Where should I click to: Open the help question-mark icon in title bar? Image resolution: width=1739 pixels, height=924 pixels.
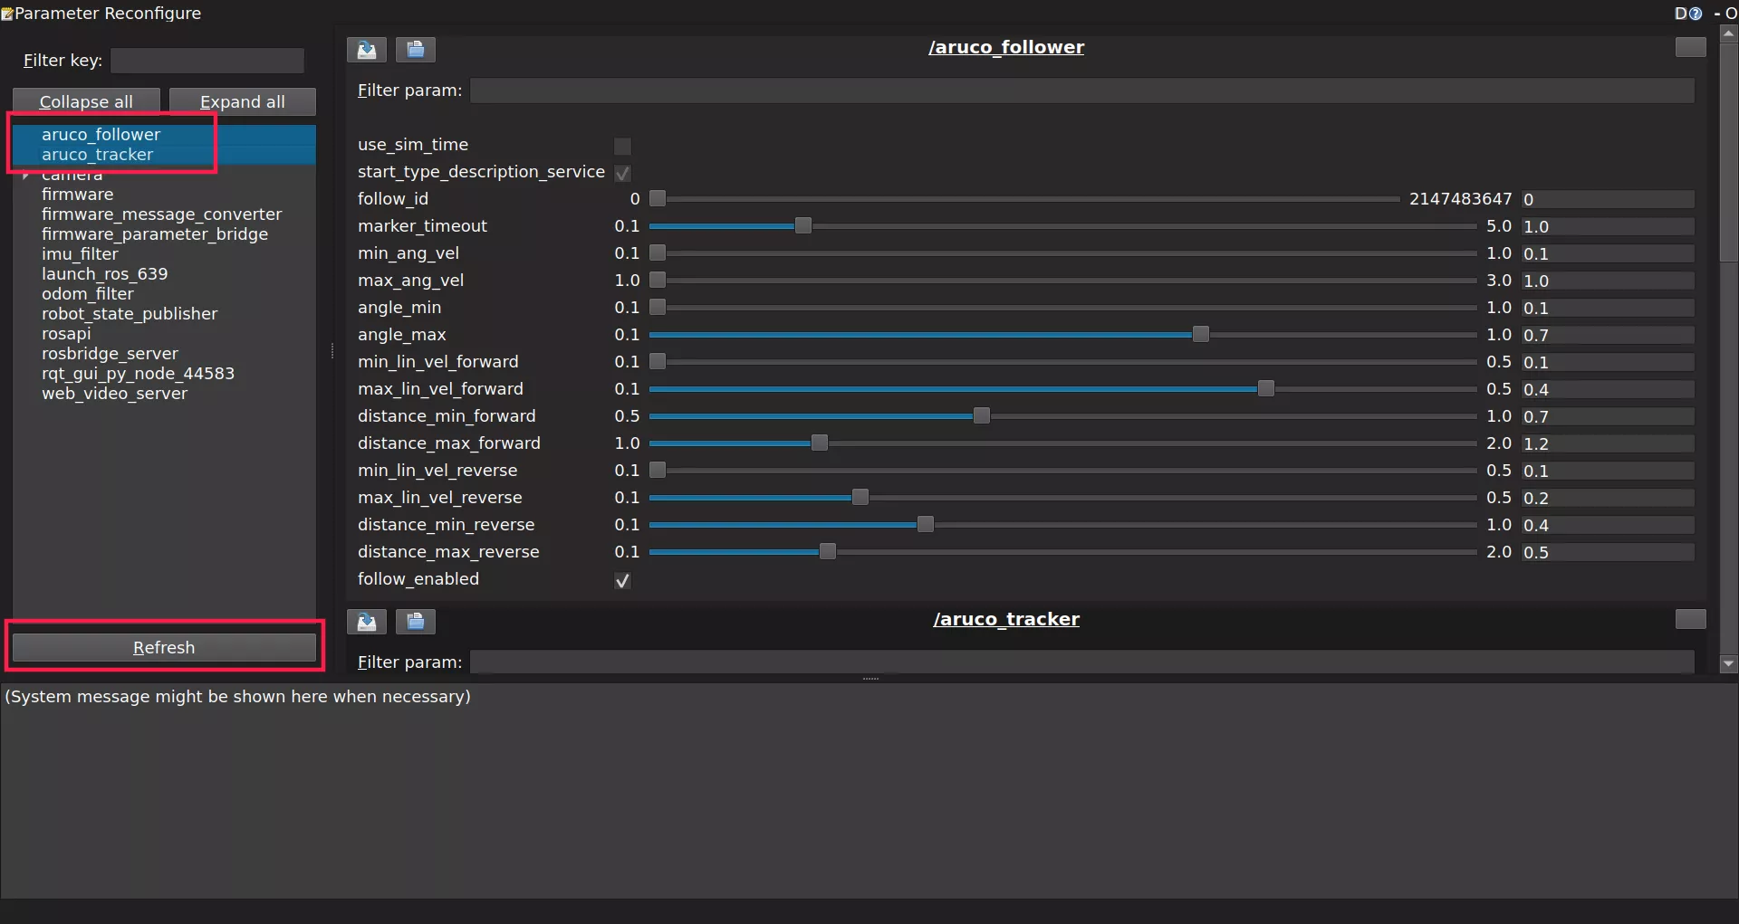(1696, 14)
